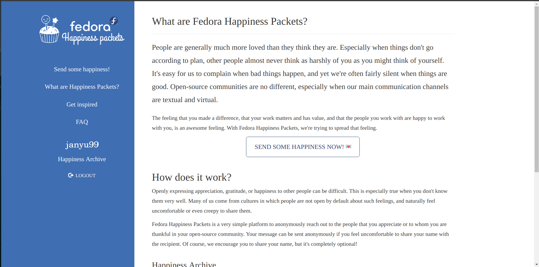
Task: Click the 'SEND SOME HAPPINESS NOW!' button
Action: click(303, 147)
